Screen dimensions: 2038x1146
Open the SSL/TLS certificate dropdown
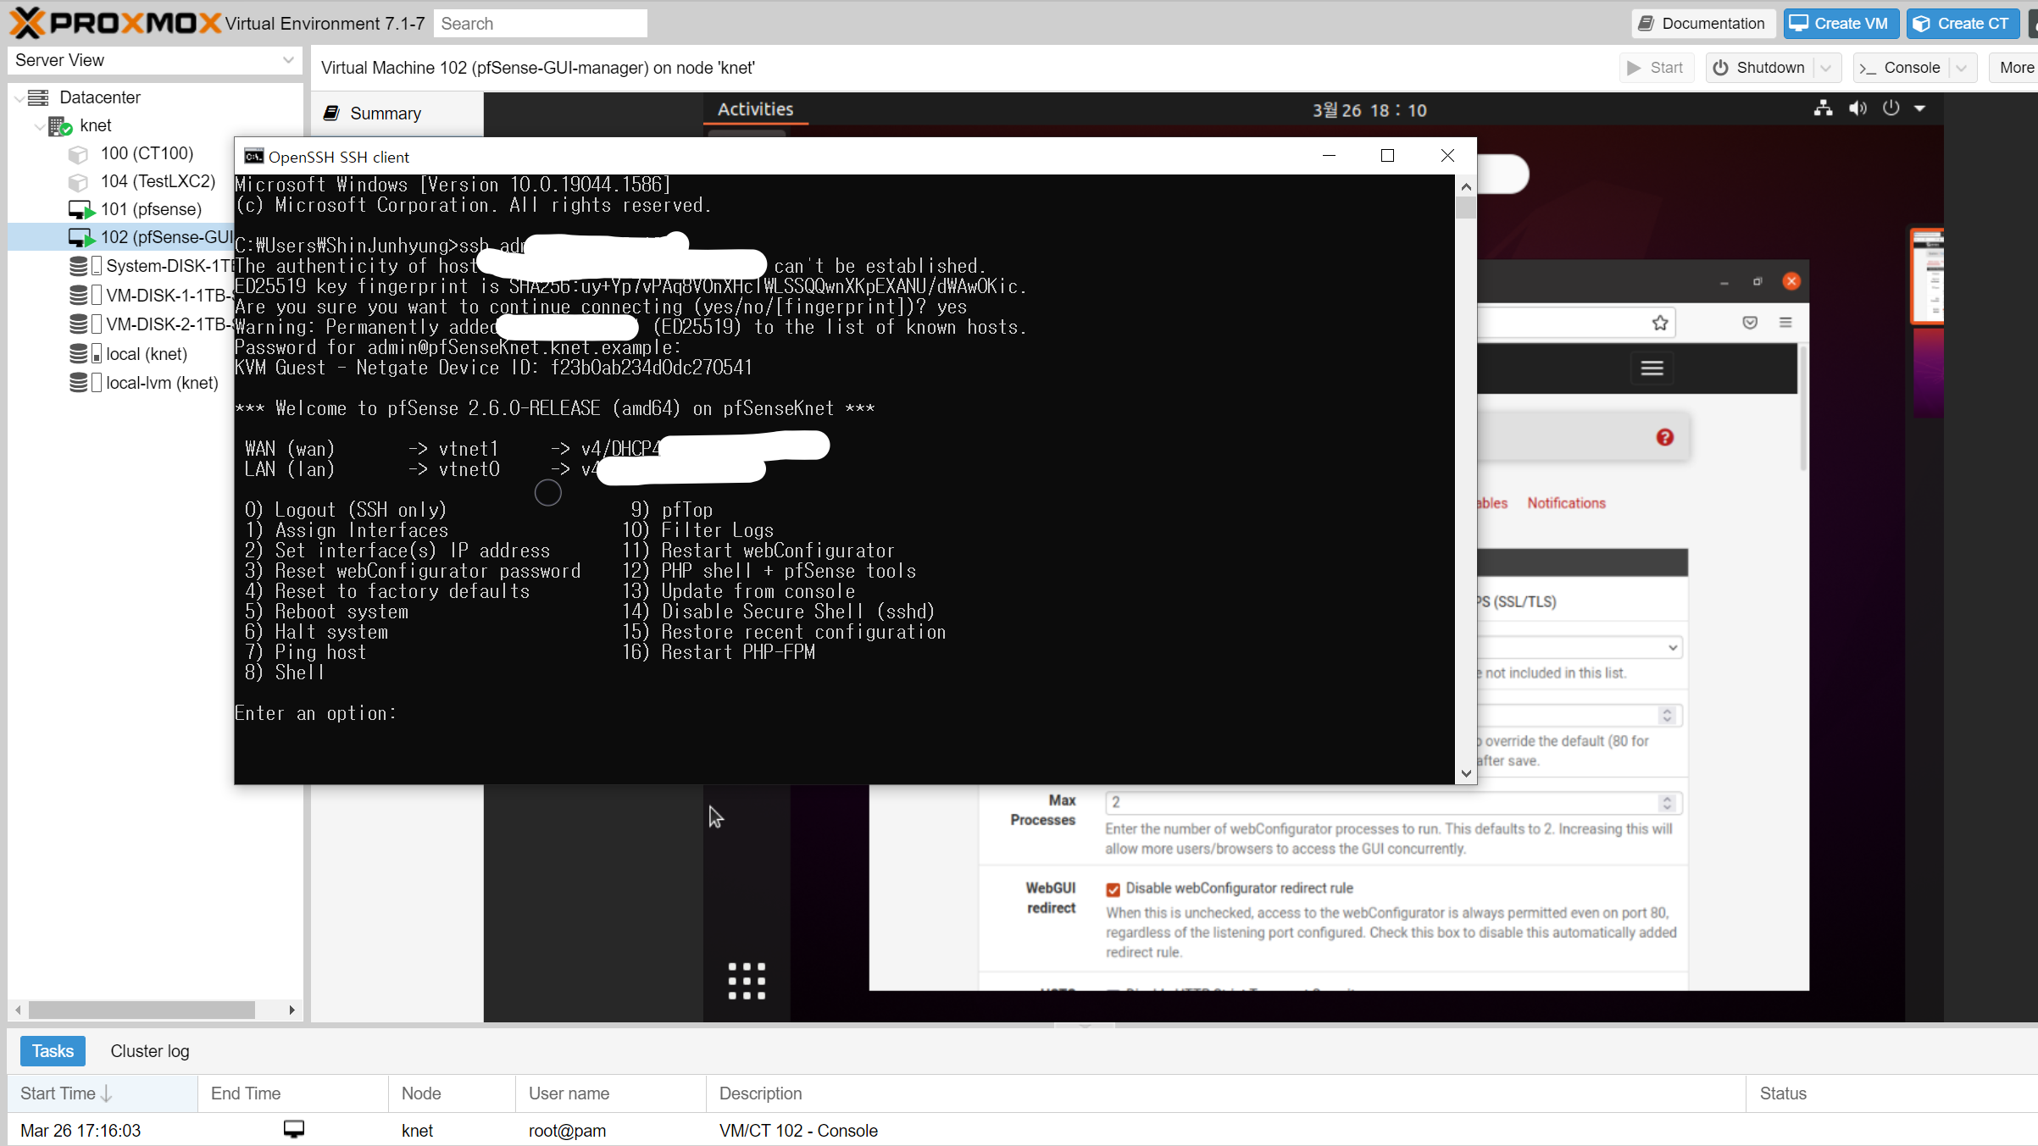(1580, 647)
